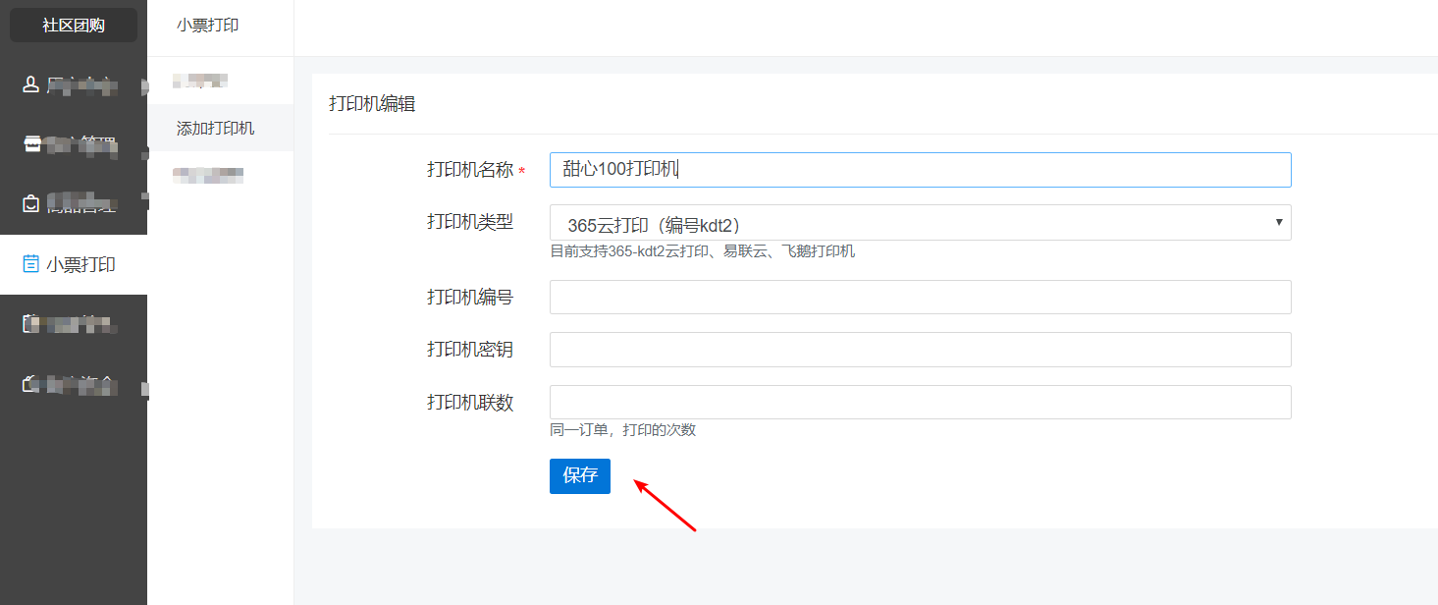This screenshot has height=605, width=1438.
Task: Click the 小票打印 submenu header
Action: [x=208, y=26]
